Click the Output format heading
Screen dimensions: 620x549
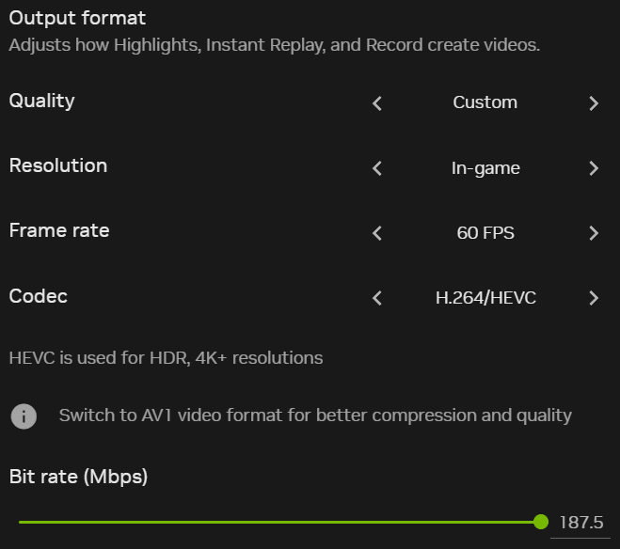[77, 18]
